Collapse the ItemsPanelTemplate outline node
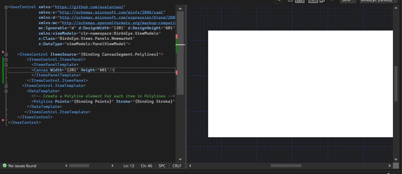The width and height of the screenshot is (402, 174). pos(6,64)
